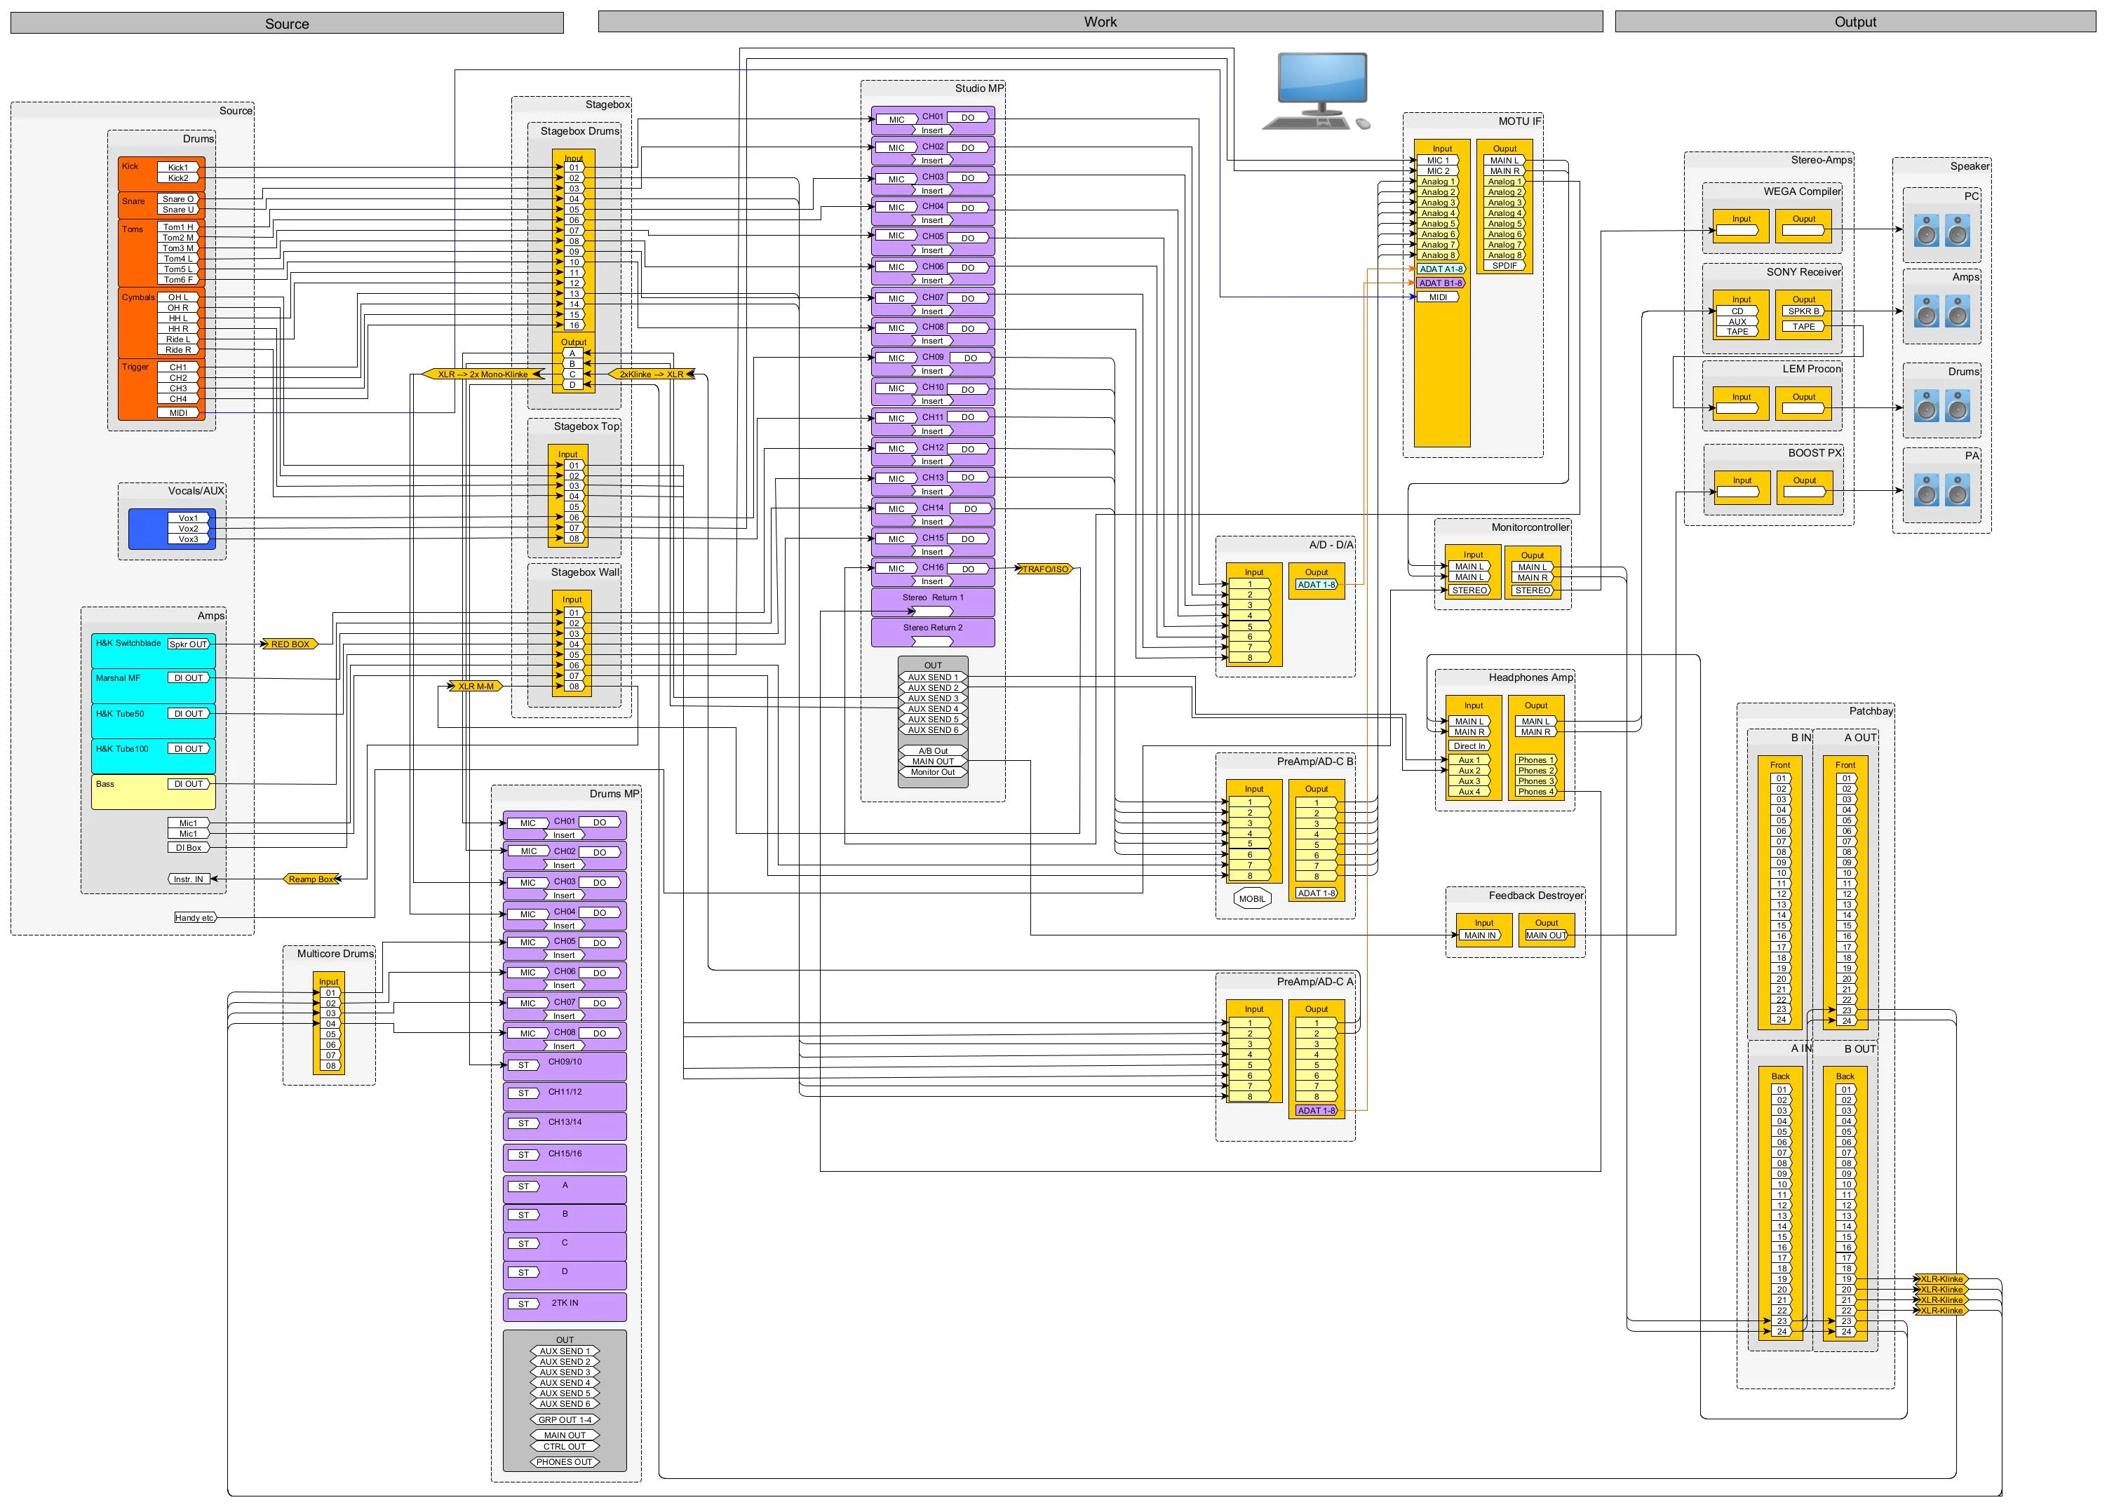Click the Snare O port
The image size is (2107, 1507).
[178, 198]
